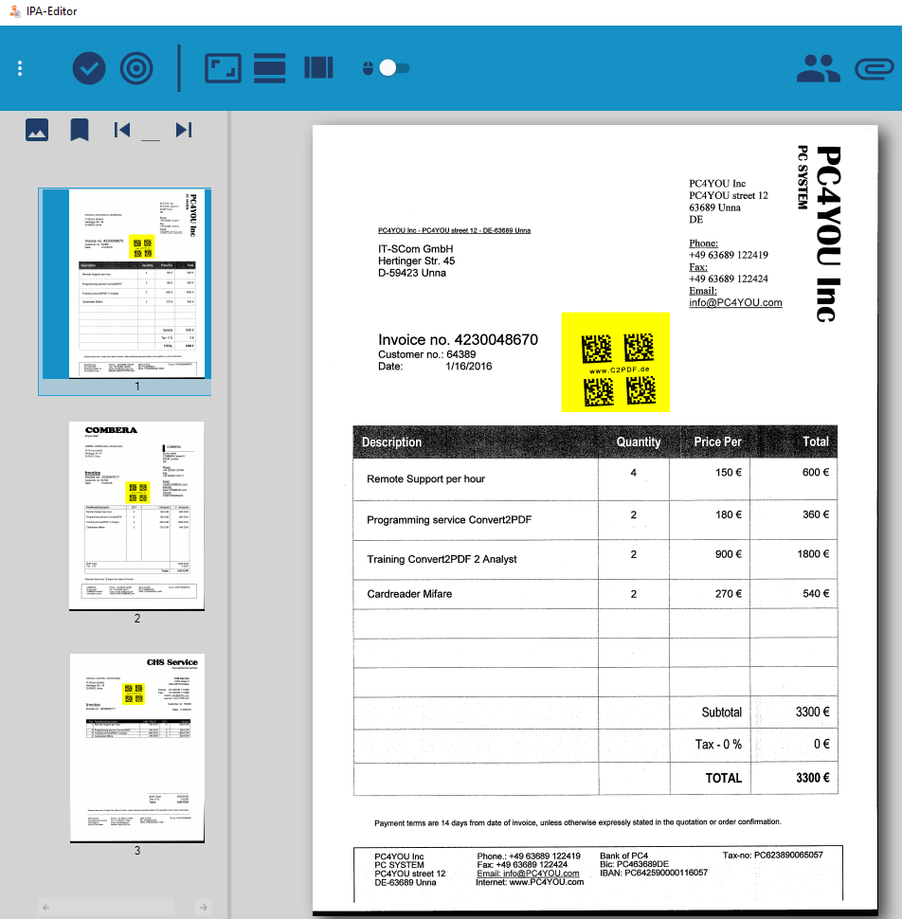Select page 2 COMBERA invoice thumbnail

[x=137, y=515]
